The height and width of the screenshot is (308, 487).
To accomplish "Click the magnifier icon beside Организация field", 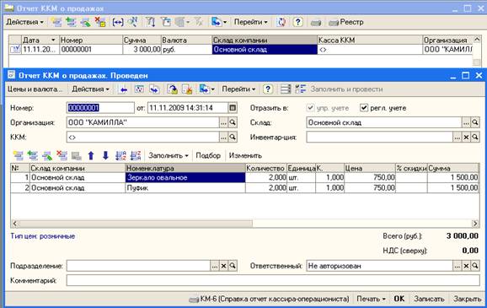I will point(233,122).
